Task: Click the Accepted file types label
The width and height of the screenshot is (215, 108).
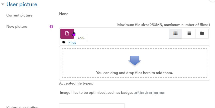Action: [x=76, y=83]
